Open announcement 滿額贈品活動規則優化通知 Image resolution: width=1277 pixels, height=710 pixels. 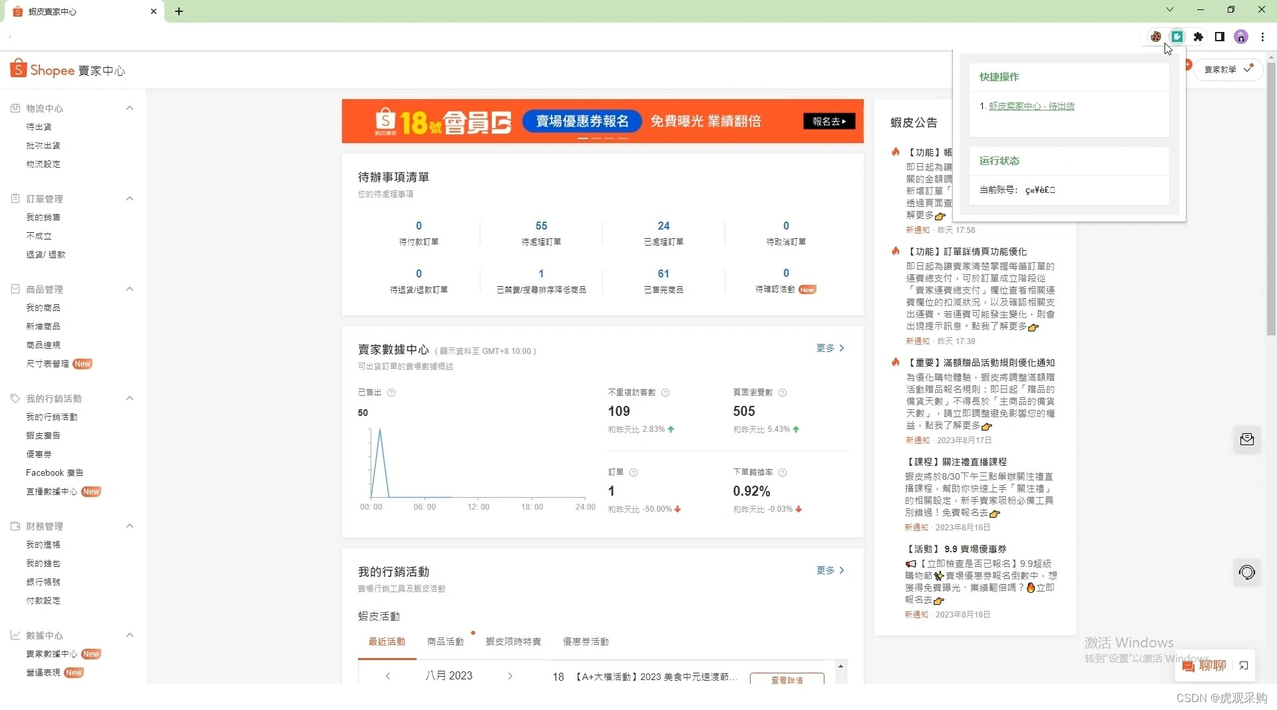click(981, 363)
